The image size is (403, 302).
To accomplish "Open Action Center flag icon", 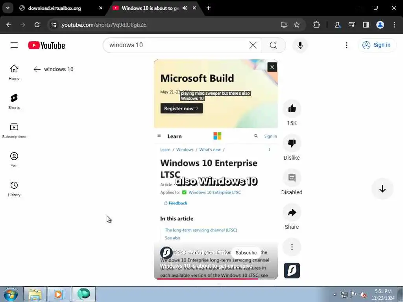I will click(354, 295).
